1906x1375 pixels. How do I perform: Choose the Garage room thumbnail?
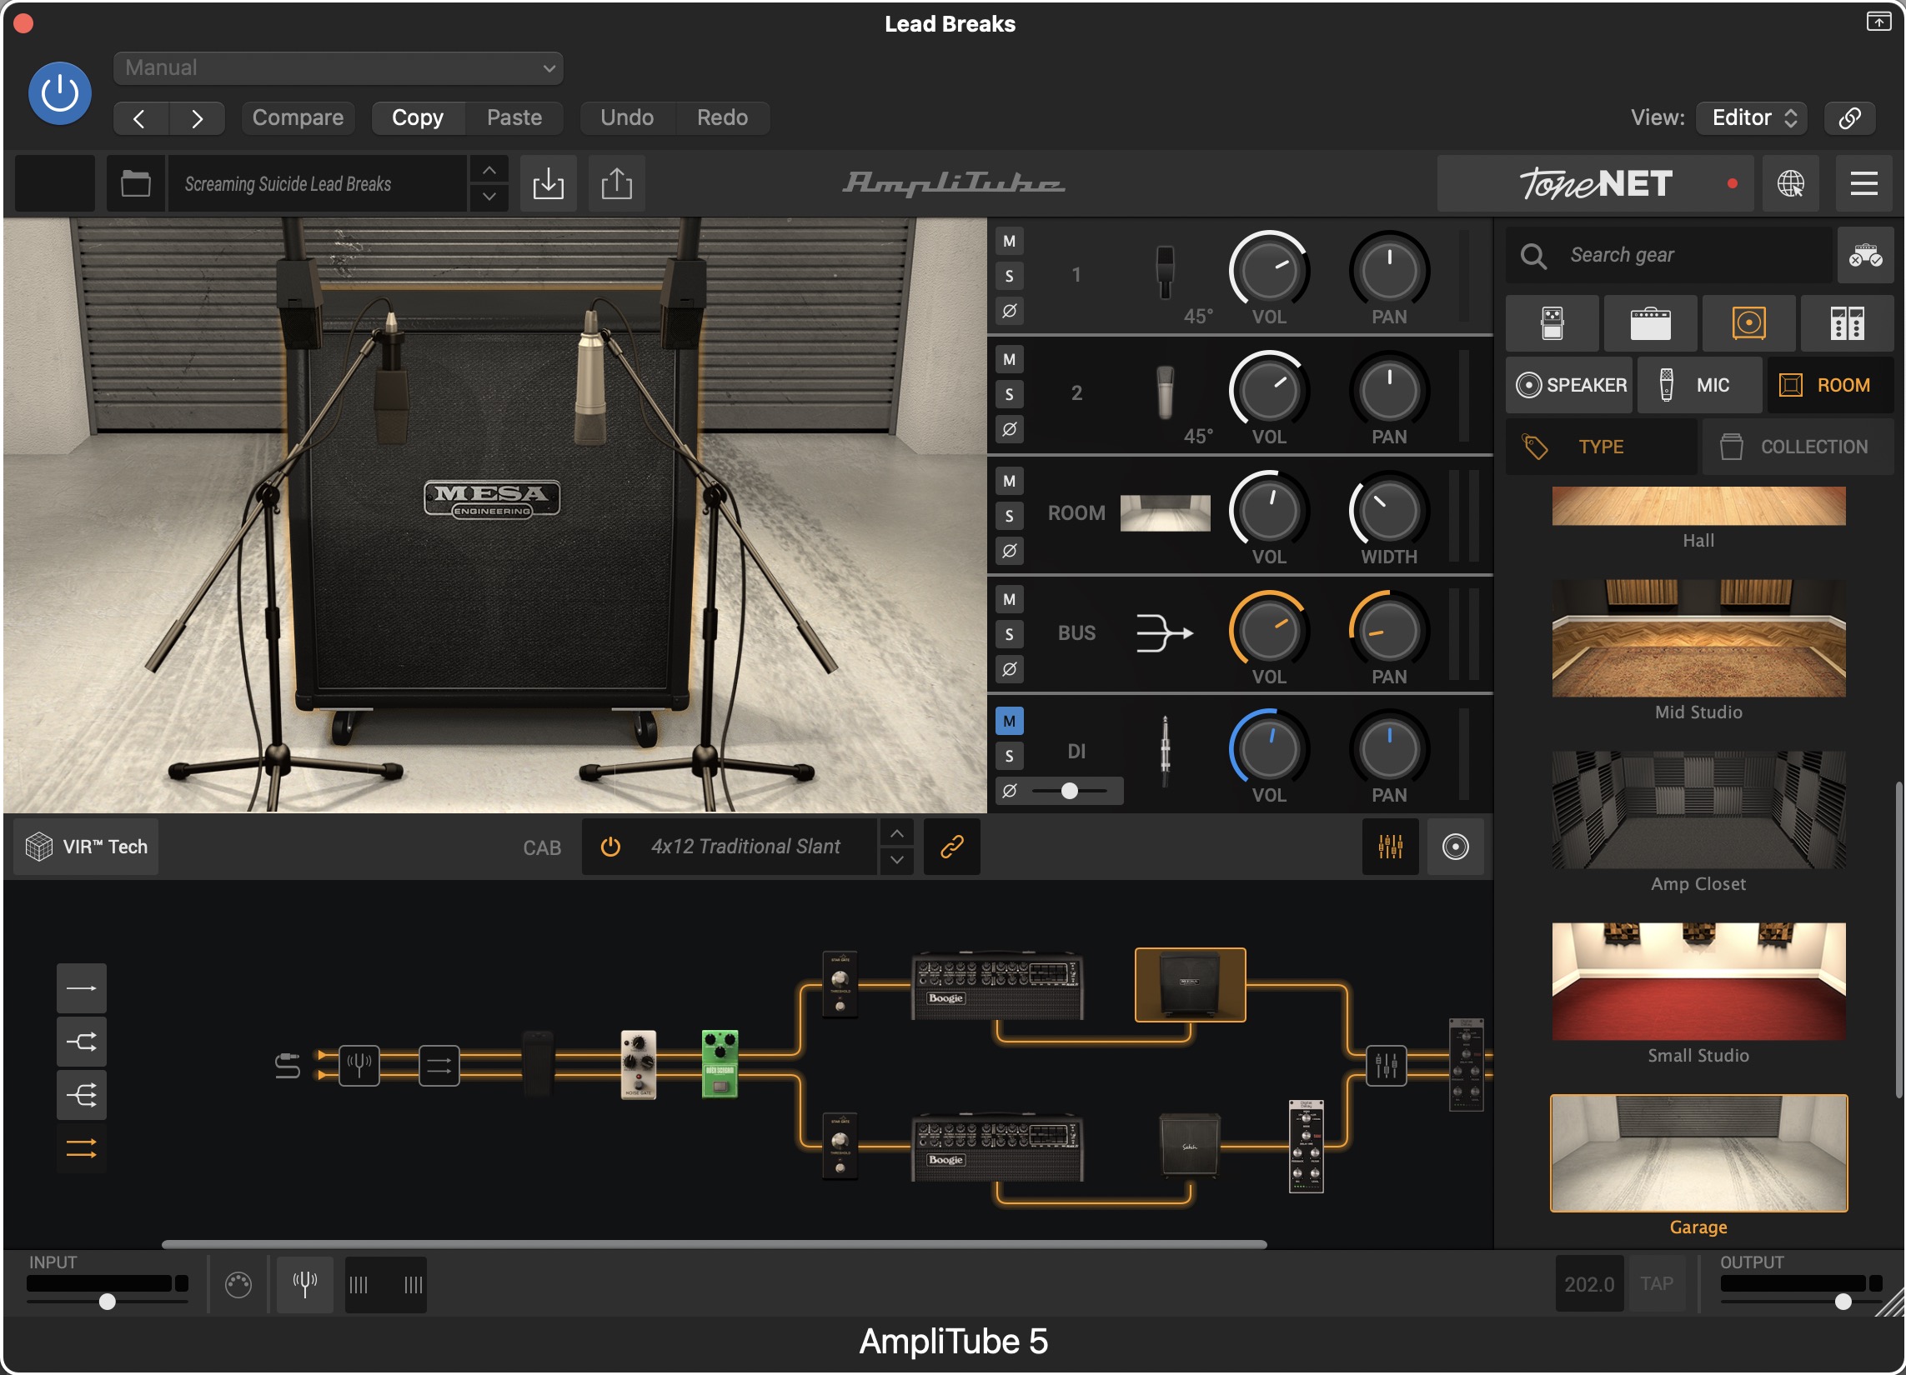[x=1698, y=1154]
